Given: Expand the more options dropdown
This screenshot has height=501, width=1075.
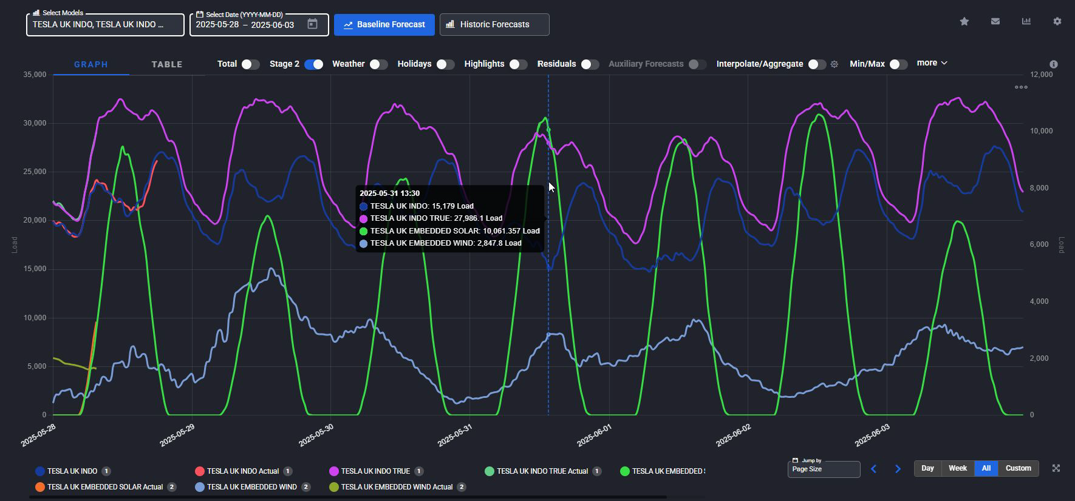Looking at the screenshot, I should click(x=932, y=63).
